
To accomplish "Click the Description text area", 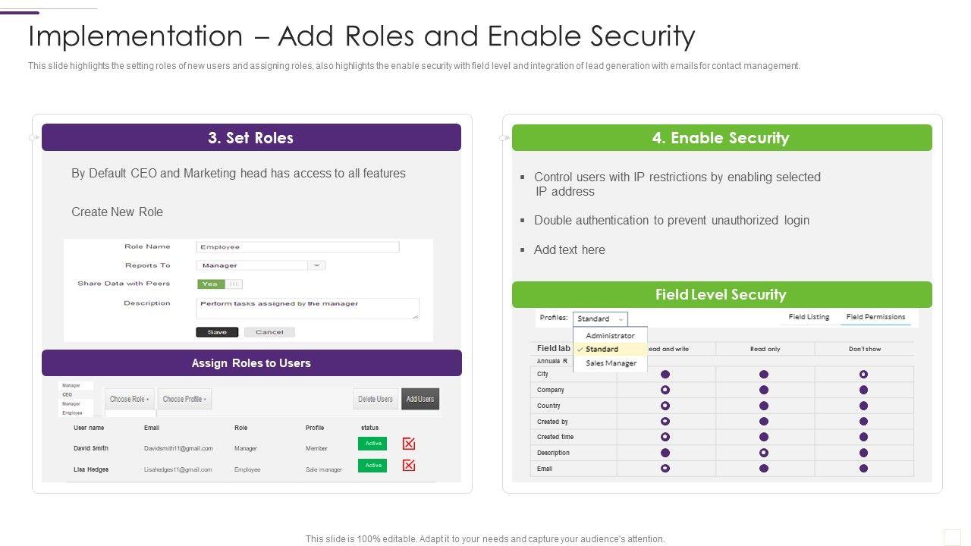I will (307, 308).
